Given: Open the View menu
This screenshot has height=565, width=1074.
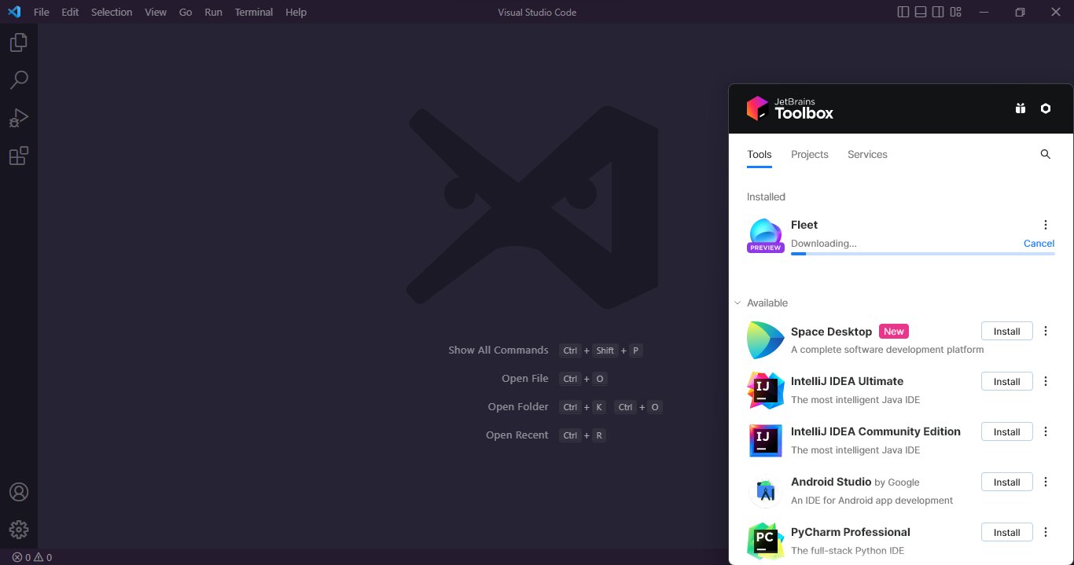Looking at the screenshot, I should pyautogui.click(x=156, y=13).
